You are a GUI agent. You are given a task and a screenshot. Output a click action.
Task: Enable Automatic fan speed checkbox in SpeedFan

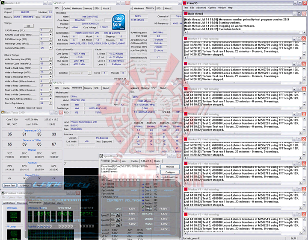coord(162,178)
